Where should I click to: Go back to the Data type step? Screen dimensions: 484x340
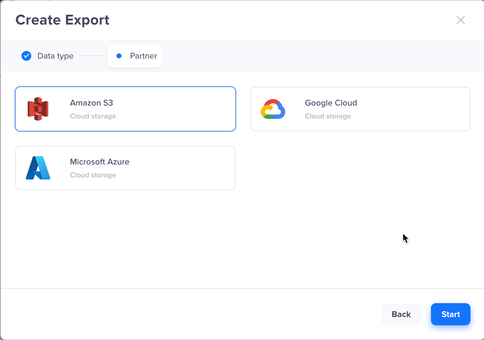pyautogui.click(x=48, y=56)
